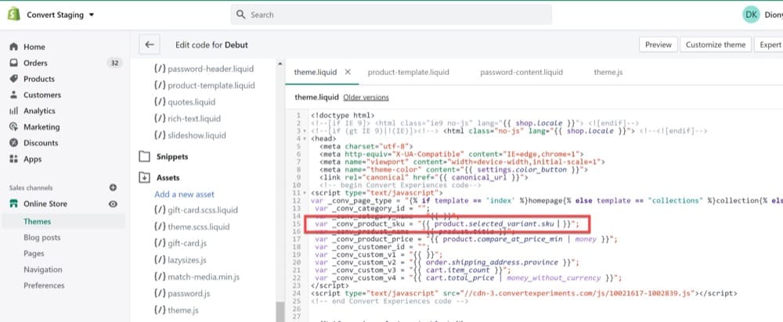Viewport: 783px width, 322px height.
Task: Click the Expert button
Action: point(769,45)
